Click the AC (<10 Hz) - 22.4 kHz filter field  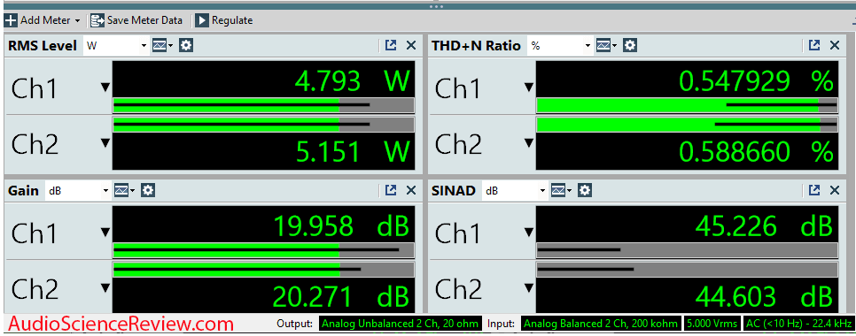798,324
